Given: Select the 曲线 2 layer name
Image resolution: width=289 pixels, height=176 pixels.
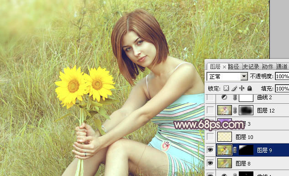Looking at the screenshot, I should [x=264, y=97].
